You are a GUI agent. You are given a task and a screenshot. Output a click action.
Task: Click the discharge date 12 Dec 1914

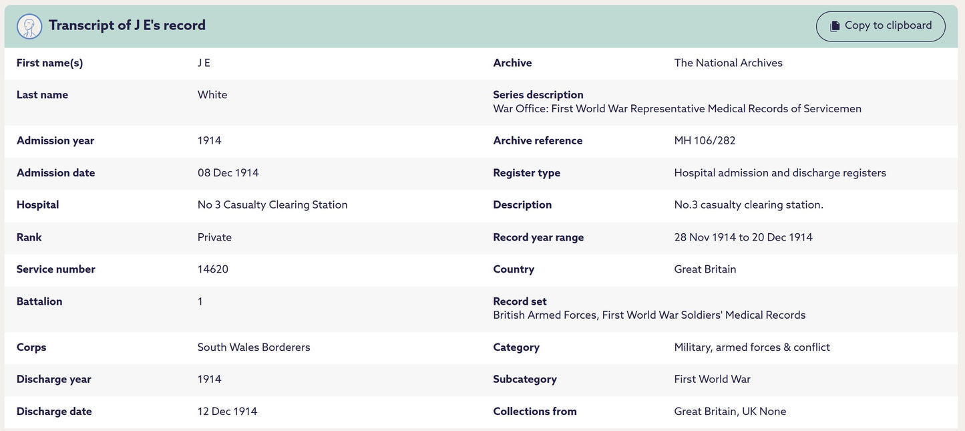tap(227, 412)
